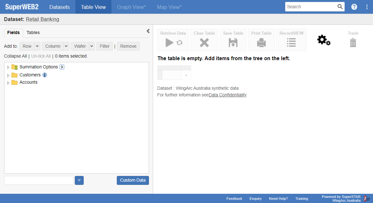Click the Summation Options arrow icon

pos(62,67)
